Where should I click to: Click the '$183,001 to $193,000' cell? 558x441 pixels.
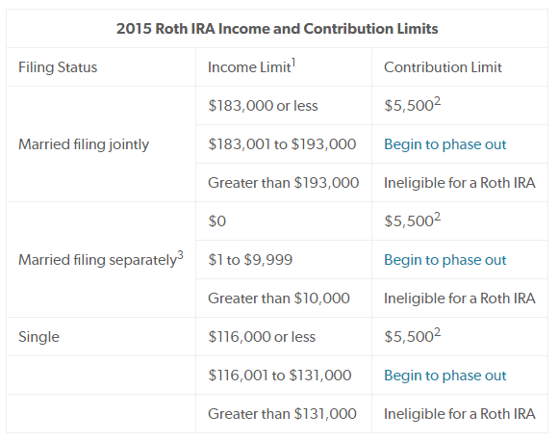tap(282, 144)
